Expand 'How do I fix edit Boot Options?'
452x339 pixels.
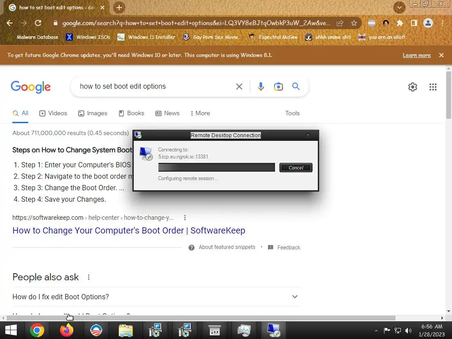[x=156, y=297]
